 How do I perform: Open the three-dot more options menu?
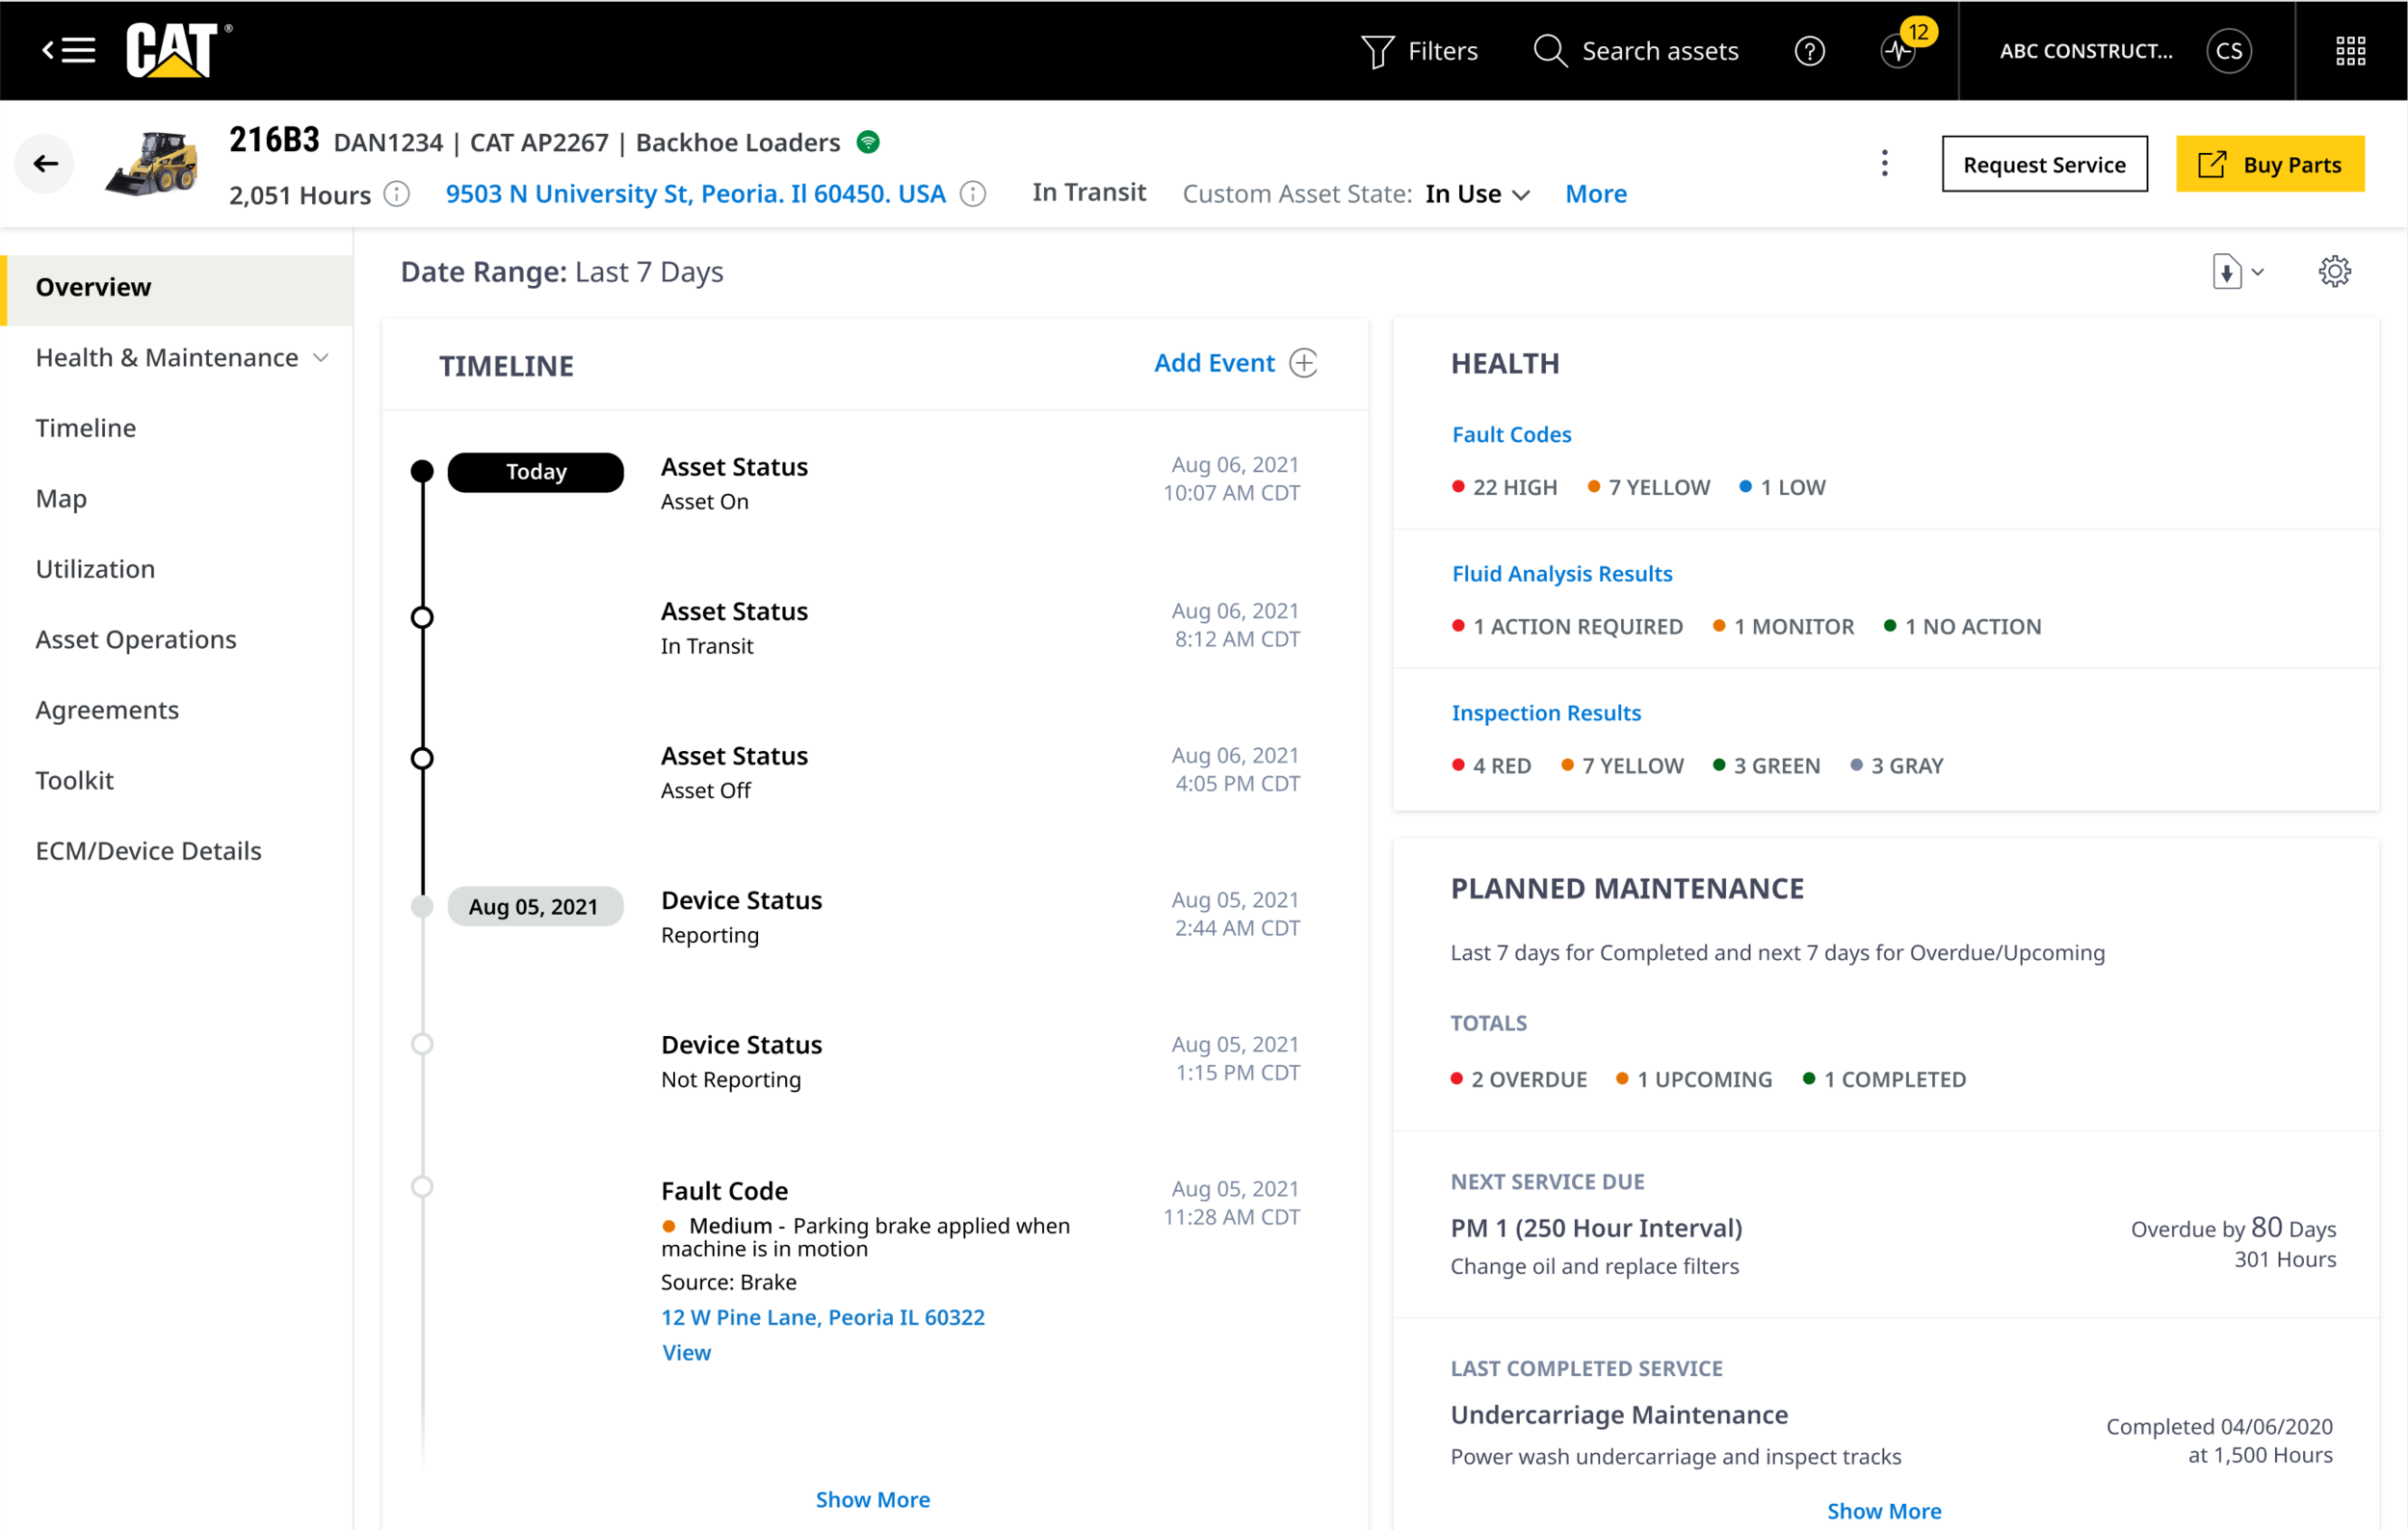pos(1884,164)
